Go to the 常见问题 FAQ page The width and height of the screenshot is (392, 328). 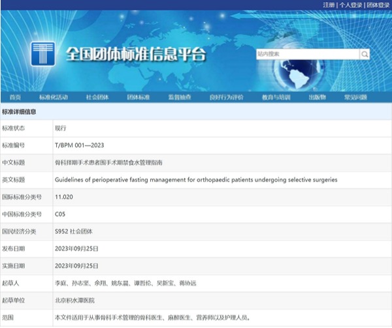click(x=355, y=97)
